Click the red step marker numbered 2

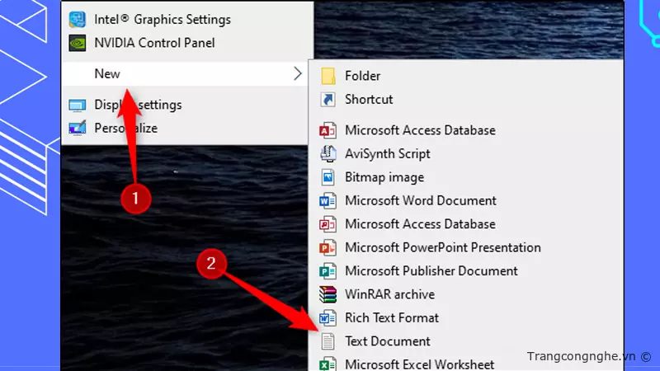click(x=212, y=264)
